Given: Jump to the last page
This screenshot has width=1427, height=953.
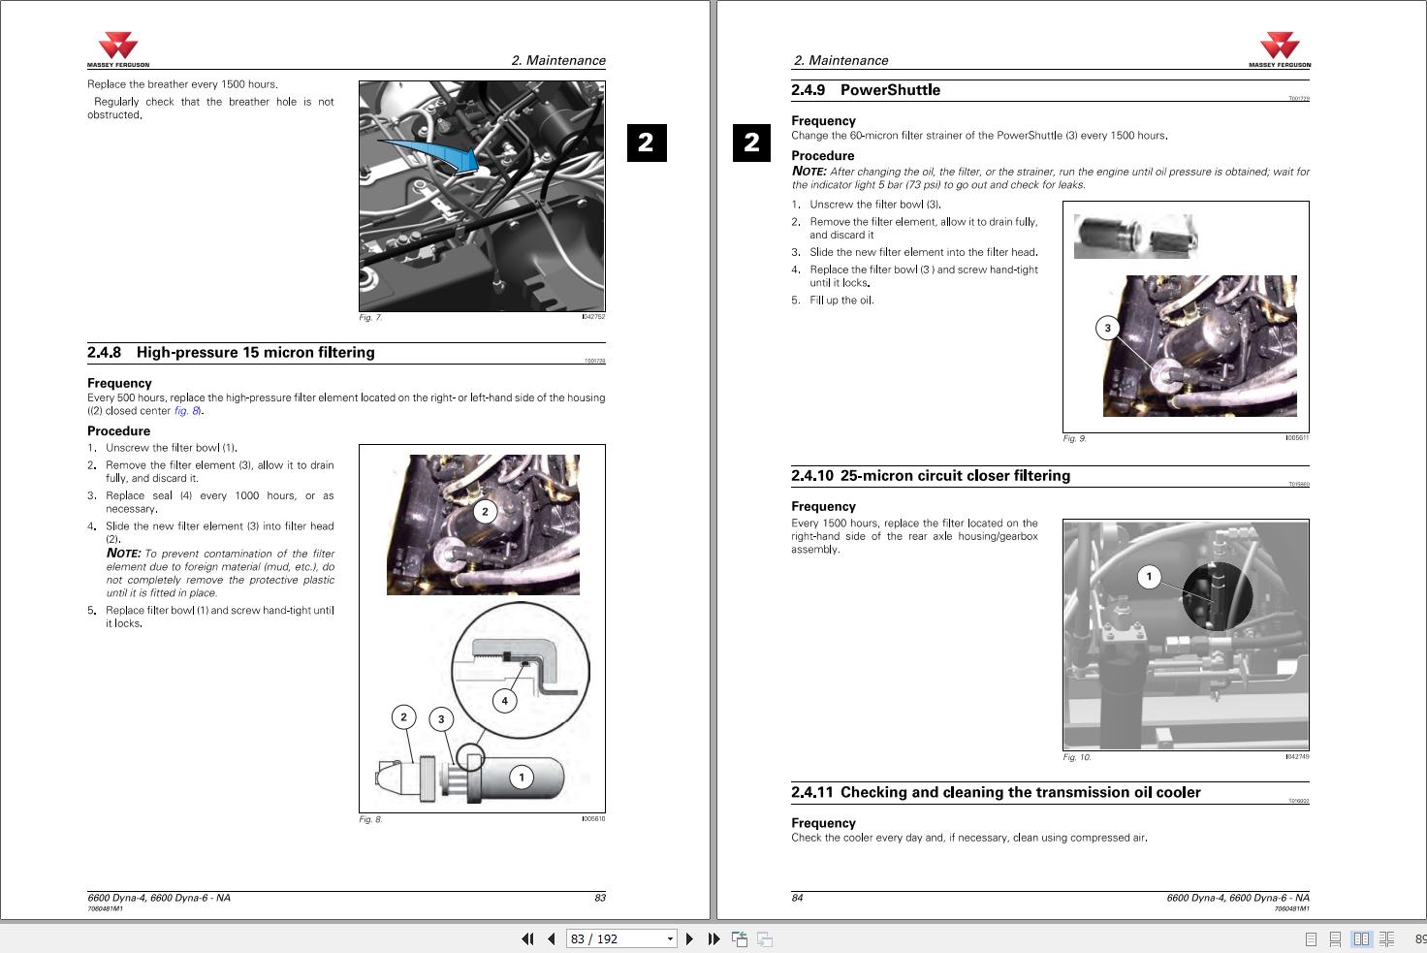Looking at the screenshot, I should pyautogui.click(x=713, y=938).
